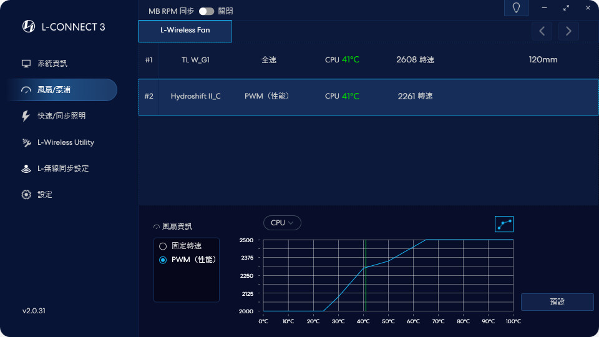Go to L-Wireless Utility page

point(66,142)
